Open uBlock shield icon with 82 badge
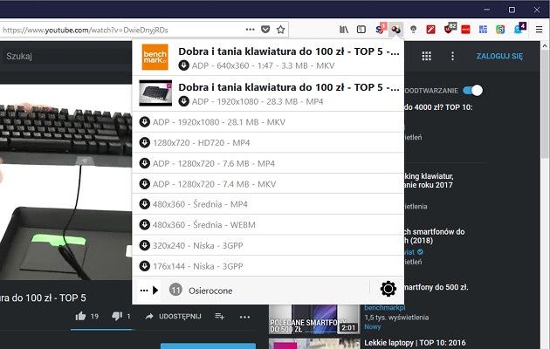This screenshot has width=550, height=349. [450, 29]
